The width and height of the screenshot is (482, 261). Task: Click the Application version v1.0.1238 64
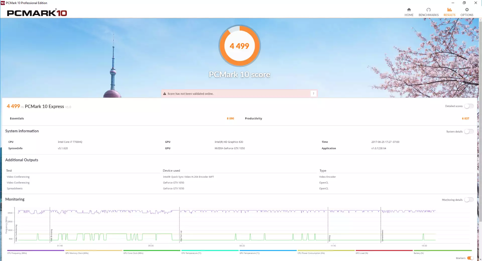(379, 148)
